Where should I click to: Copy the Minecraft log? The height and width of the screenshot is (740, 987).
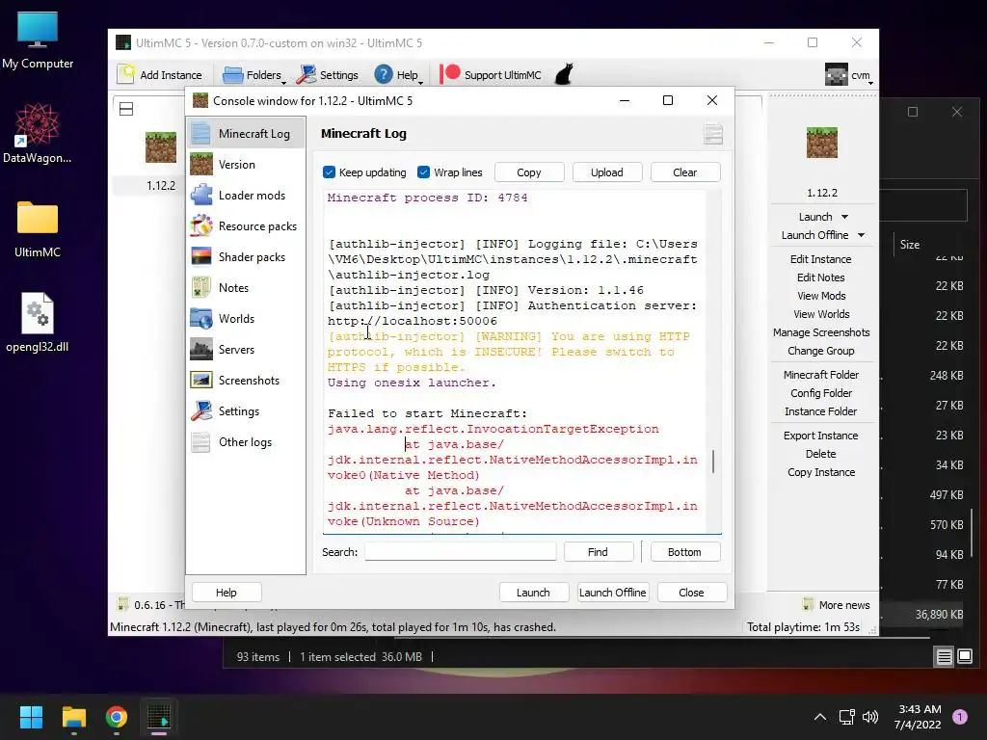pyautogui.click(x=529, y=172)
